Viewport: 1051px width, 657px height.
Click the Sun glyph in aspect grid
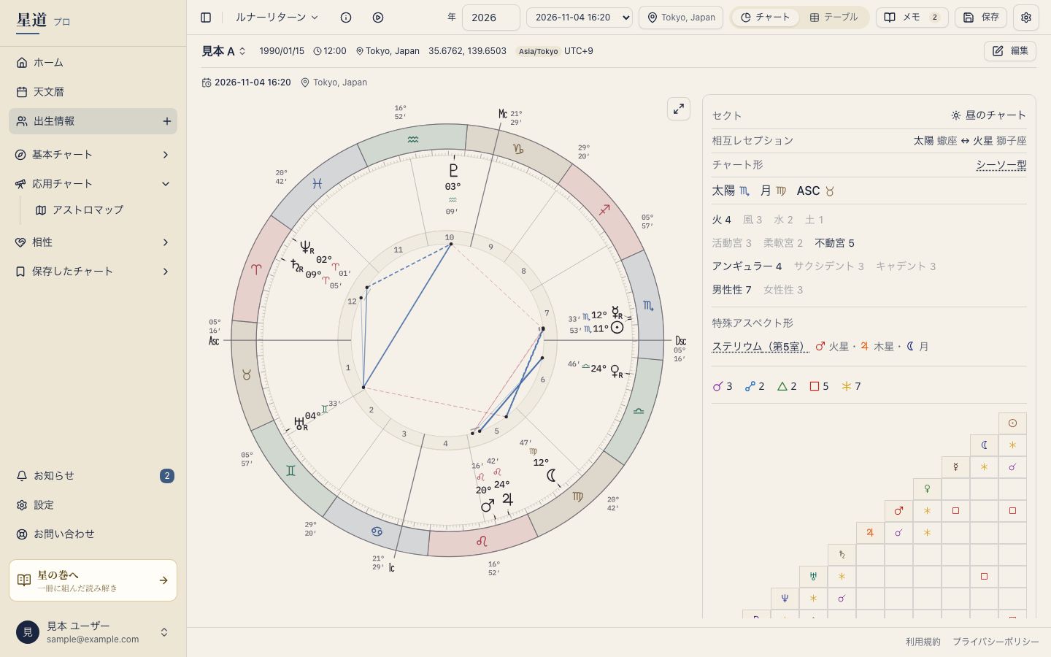click(x=1012, y=423)
